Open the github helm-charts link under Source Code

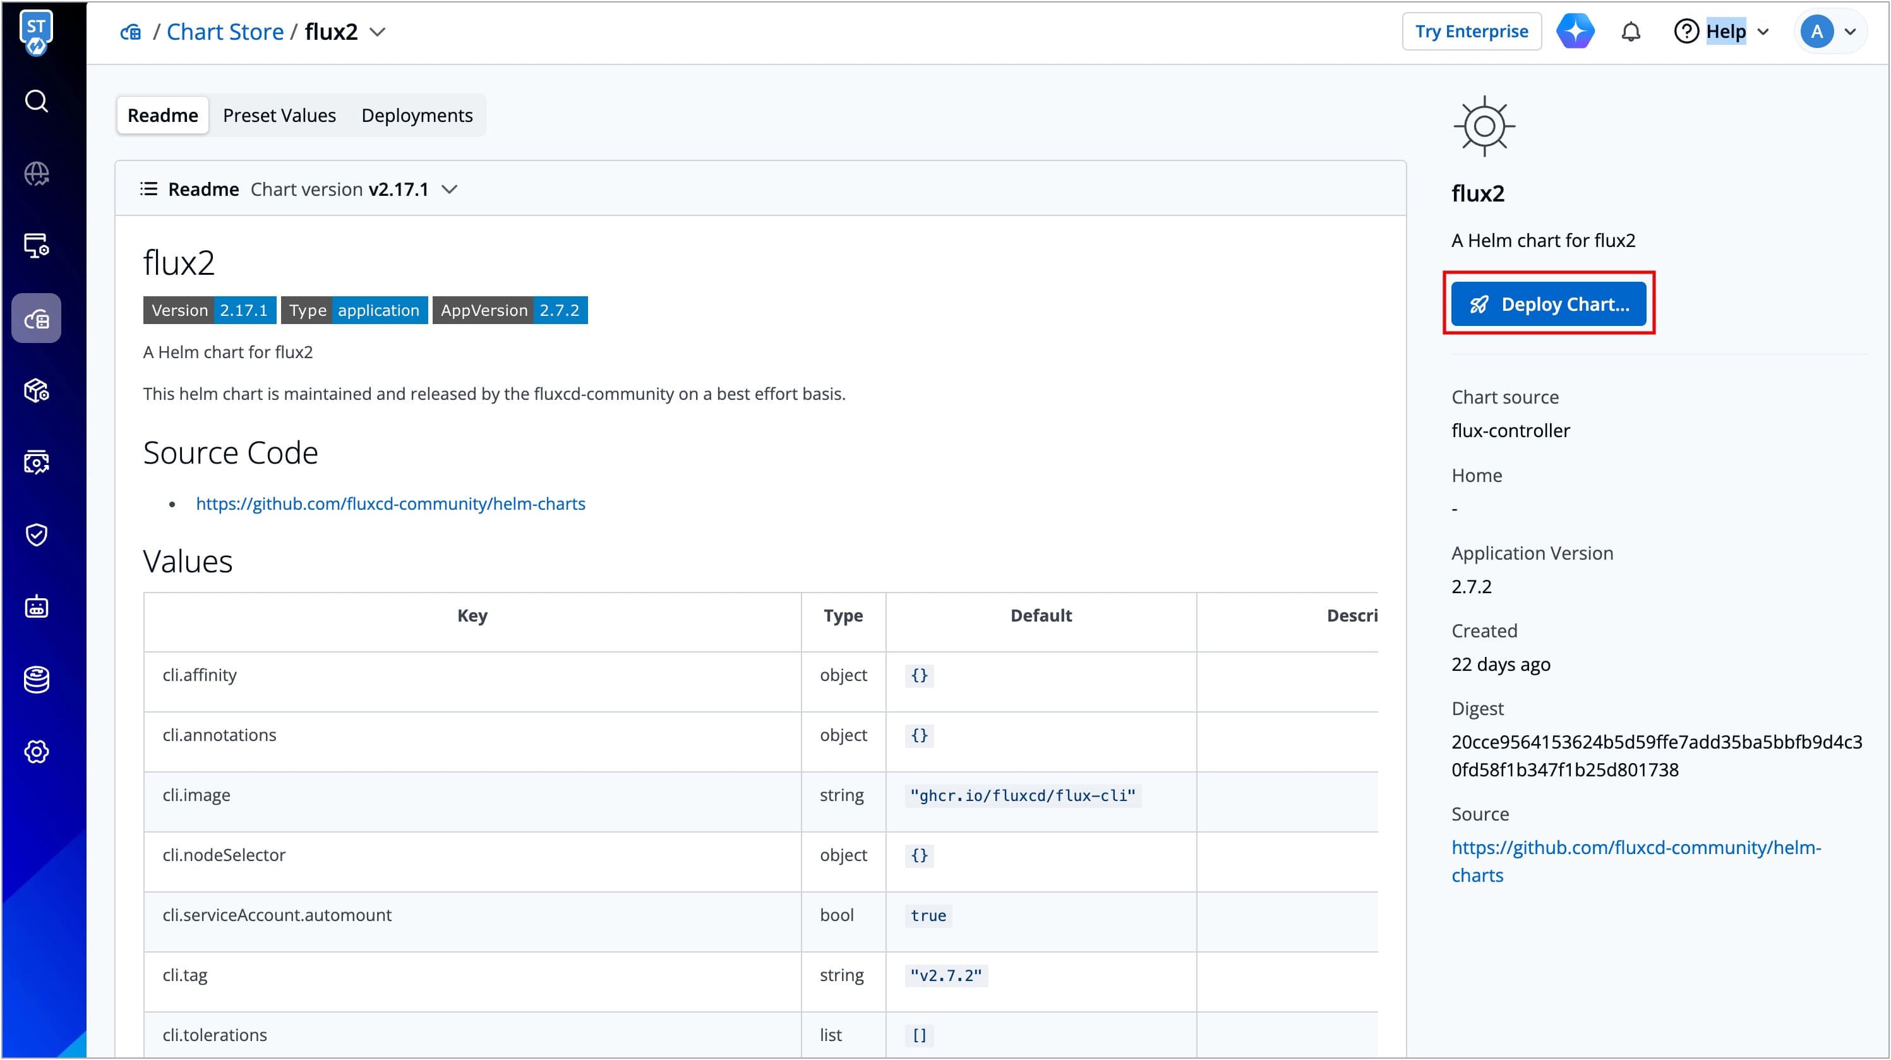click(390, 503)
